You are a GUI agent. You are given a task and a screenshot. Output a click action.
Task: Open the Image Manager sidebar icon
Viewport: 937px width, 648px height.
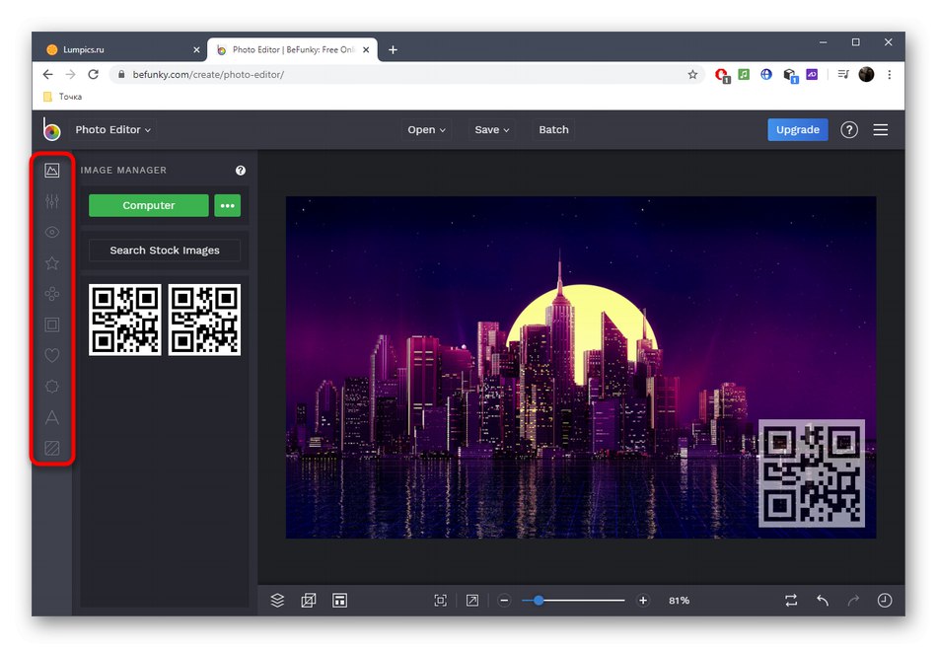tap(52, 171)
